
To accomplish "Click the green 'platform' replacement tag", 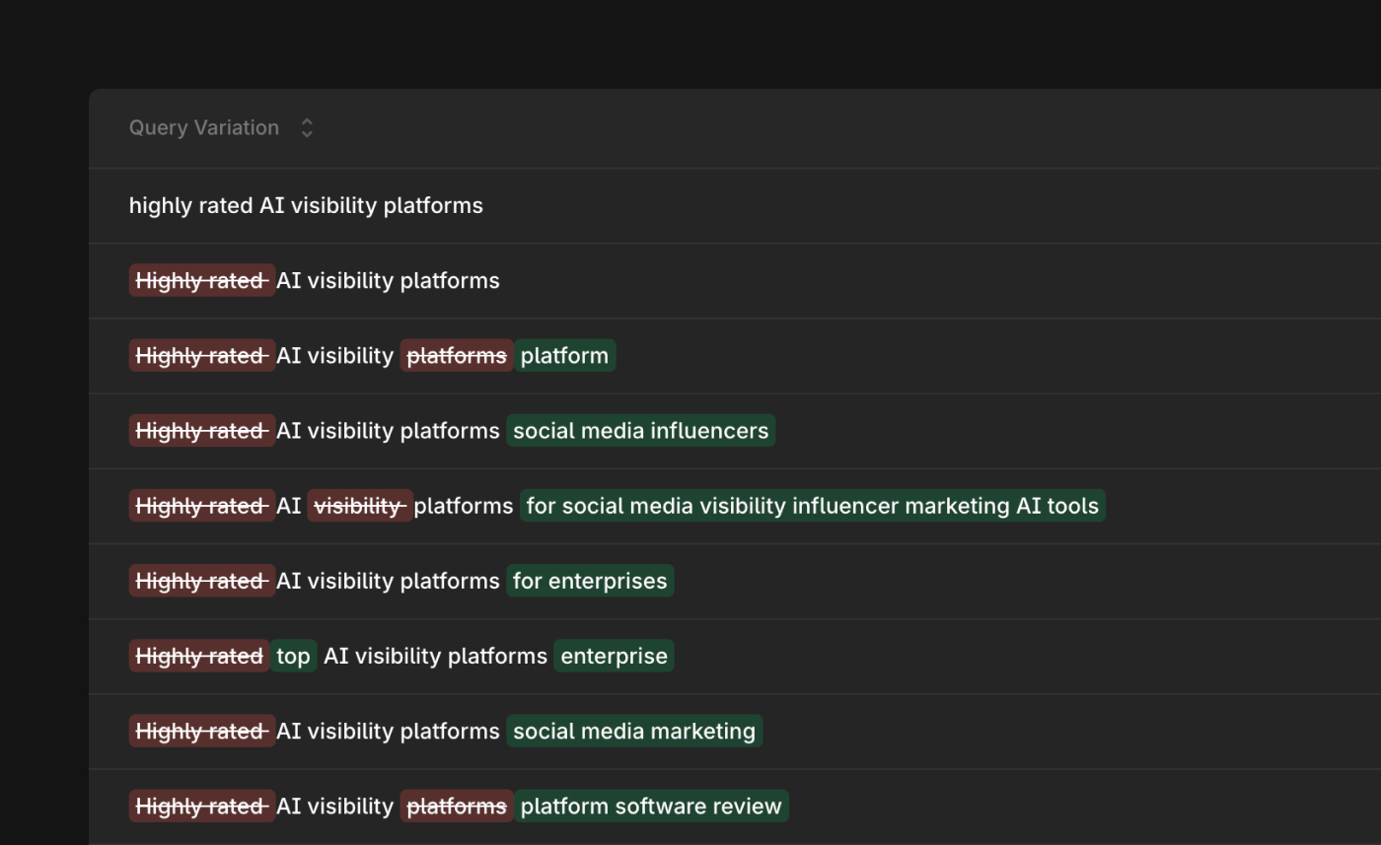I will (x=564, y=355).
